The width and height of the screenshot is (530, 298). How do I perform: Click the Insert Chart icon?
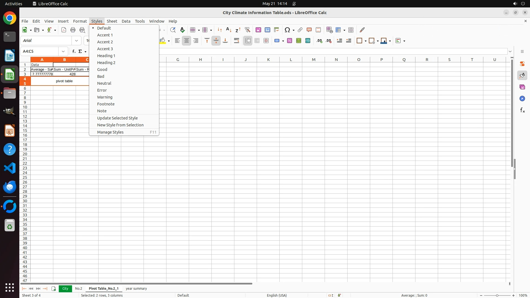click(x=267, y=30)
